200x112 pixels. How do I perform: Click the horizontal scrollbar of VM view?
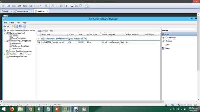click(83, 102)
